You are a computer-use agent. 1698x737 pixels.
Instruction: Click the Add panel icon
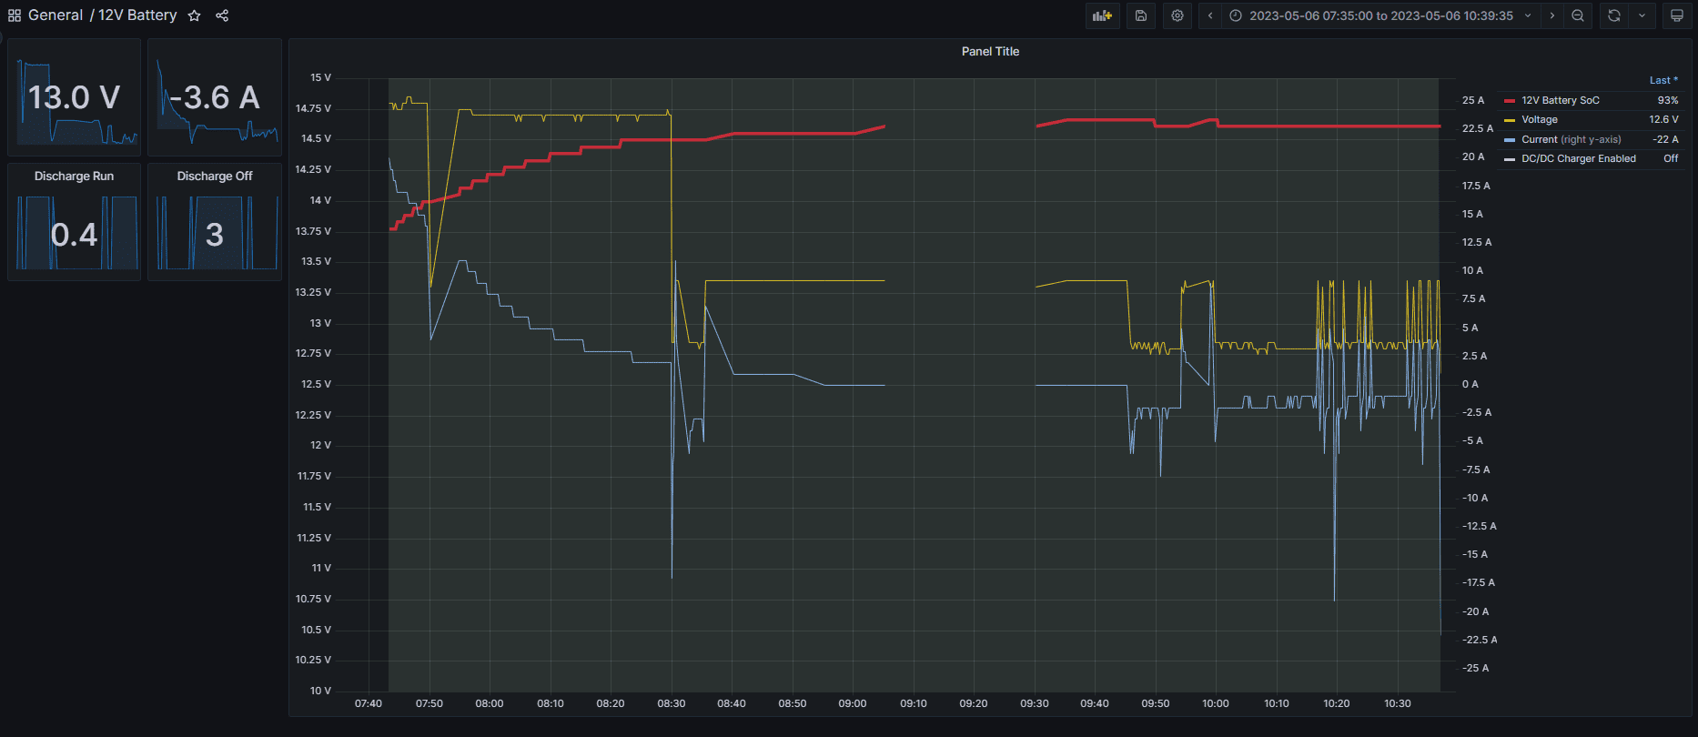pyautogui.click(x=1102, y=15)
